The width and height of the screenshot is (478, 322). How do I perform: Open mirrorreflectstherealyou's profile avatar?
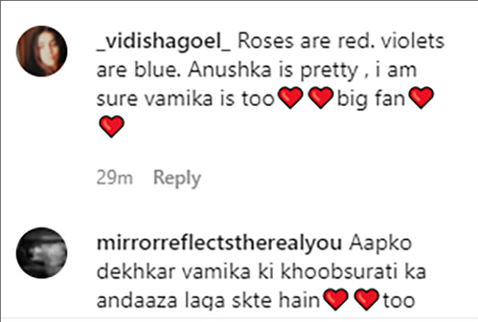(x=42, y=253)
